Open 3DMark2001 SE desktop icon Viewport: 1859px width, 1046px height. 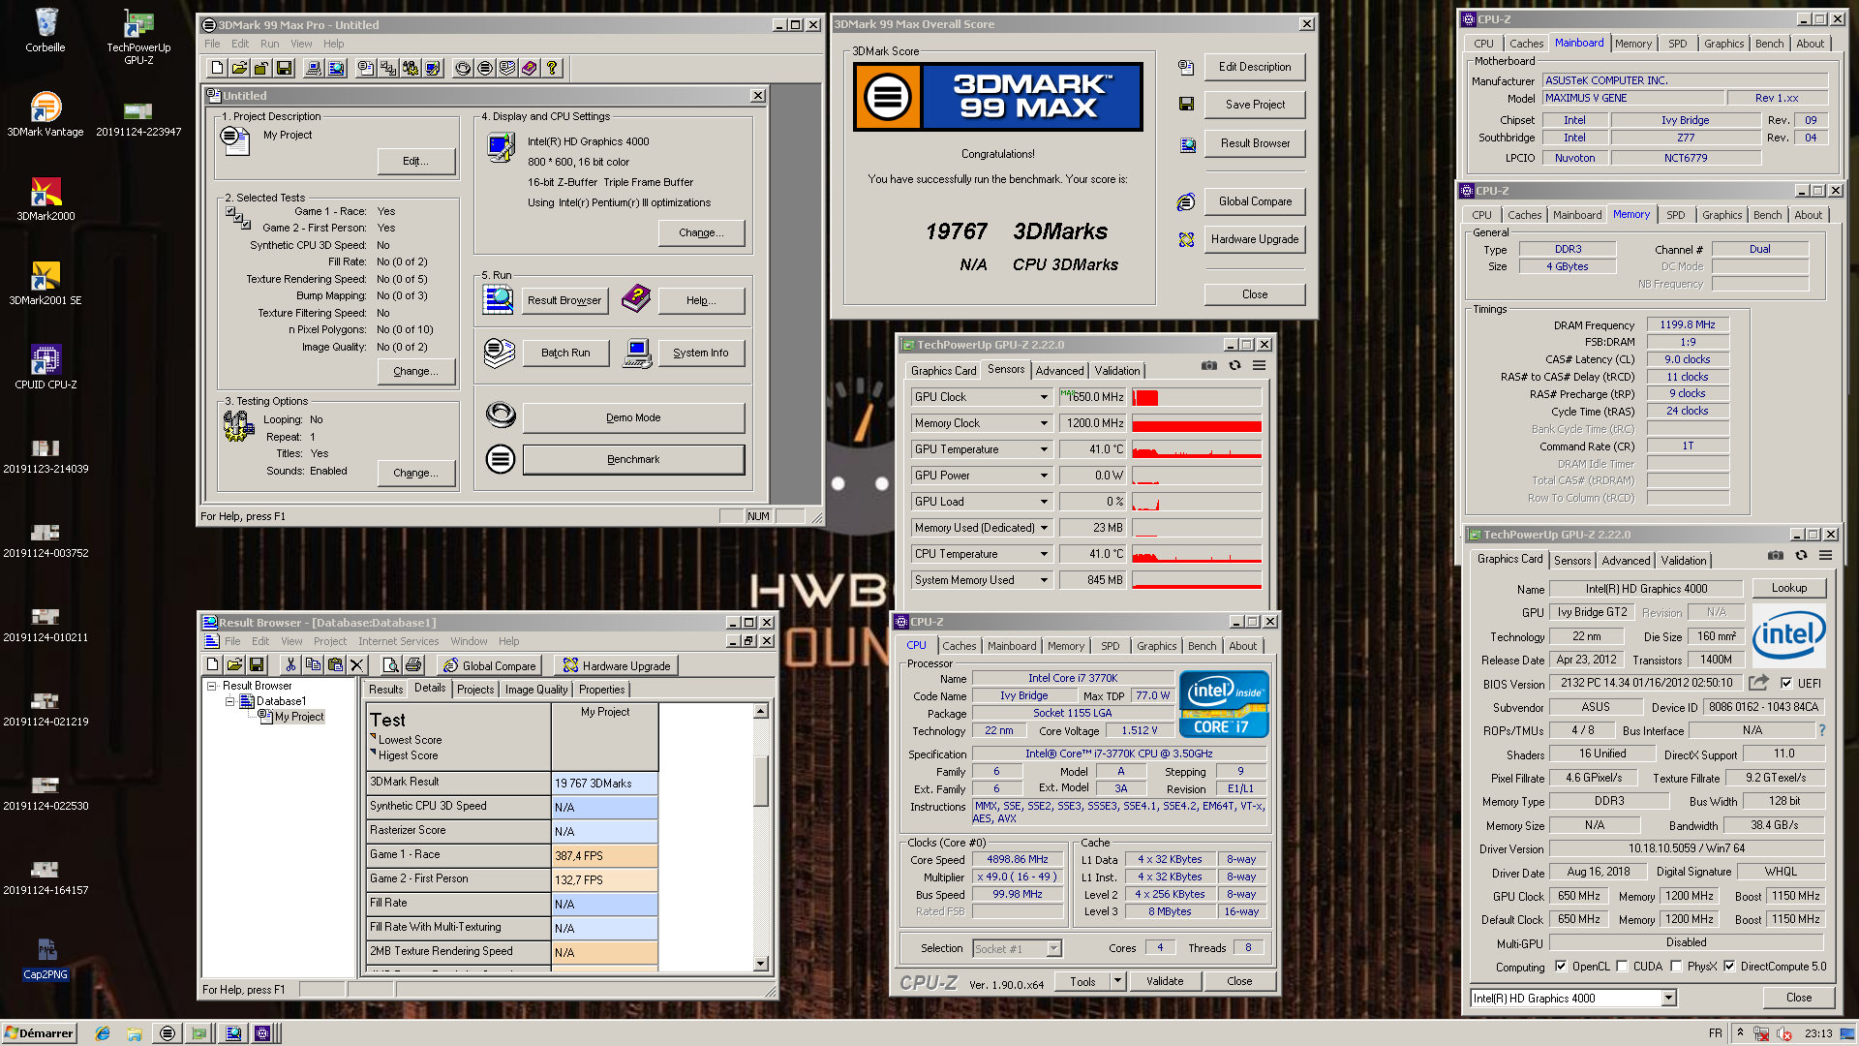click(46, 283)
